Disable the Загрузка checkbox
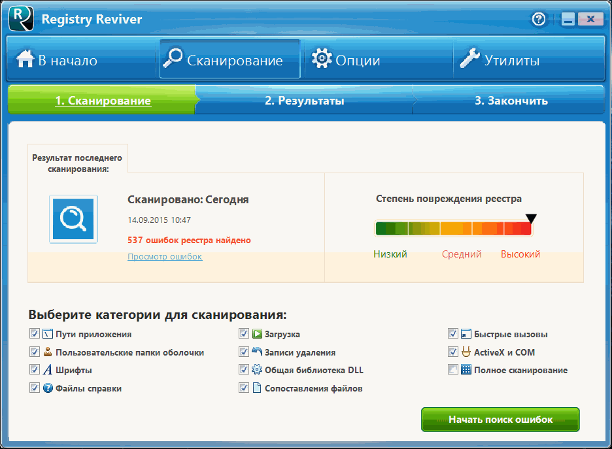 click(x=243, y=333)
